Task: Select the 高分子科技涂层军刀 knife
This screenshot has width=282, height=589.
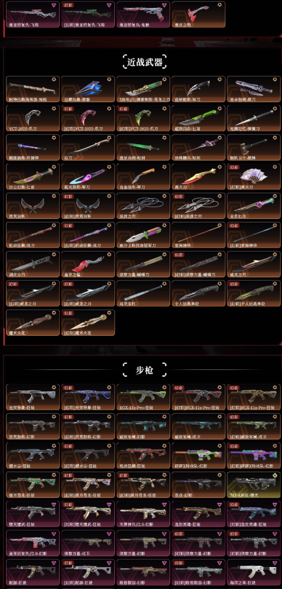Action: coord(143,235)
